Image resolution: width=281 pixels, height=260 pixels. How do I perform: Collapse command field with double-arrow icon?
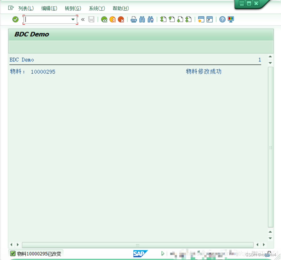click(83, 20)
